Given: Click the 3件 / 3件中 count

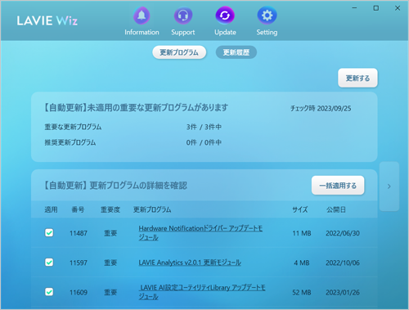Looking at the screenshot, I should coord(204,127).
